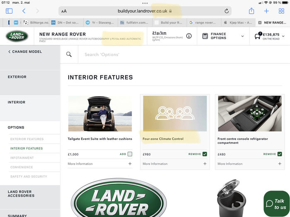Click the finance calculator icon

(x=205, y=36)
